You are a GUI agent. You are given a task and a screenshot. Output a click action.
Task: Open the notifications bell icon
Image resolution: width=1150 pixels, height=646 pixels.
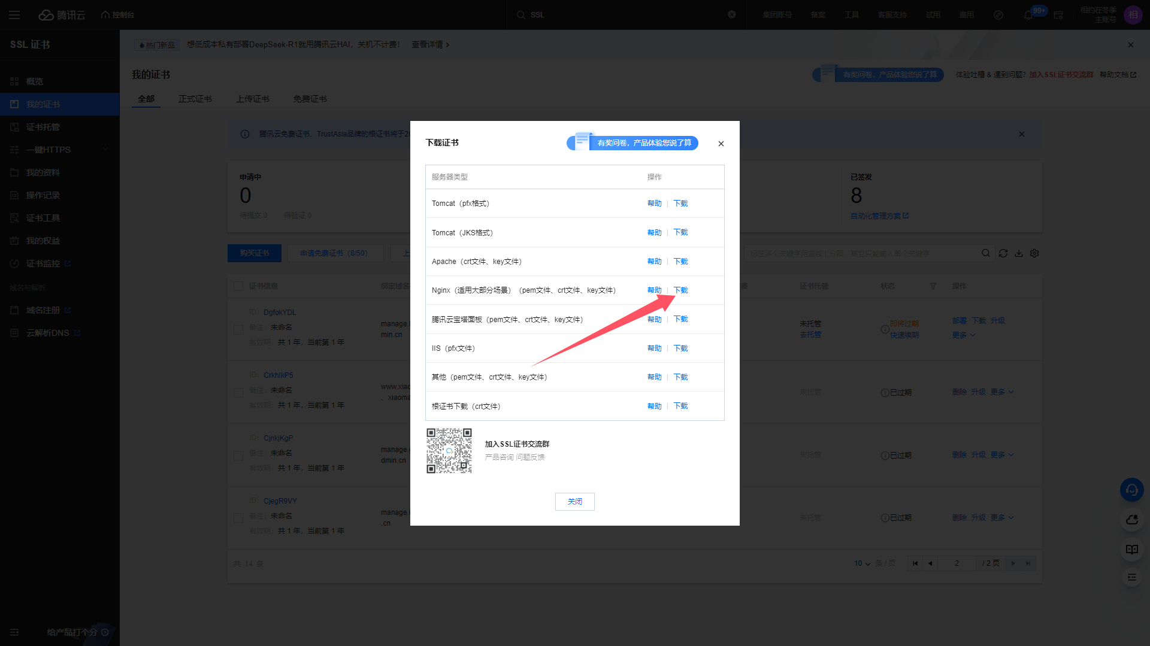click(x=1028, y=15)
